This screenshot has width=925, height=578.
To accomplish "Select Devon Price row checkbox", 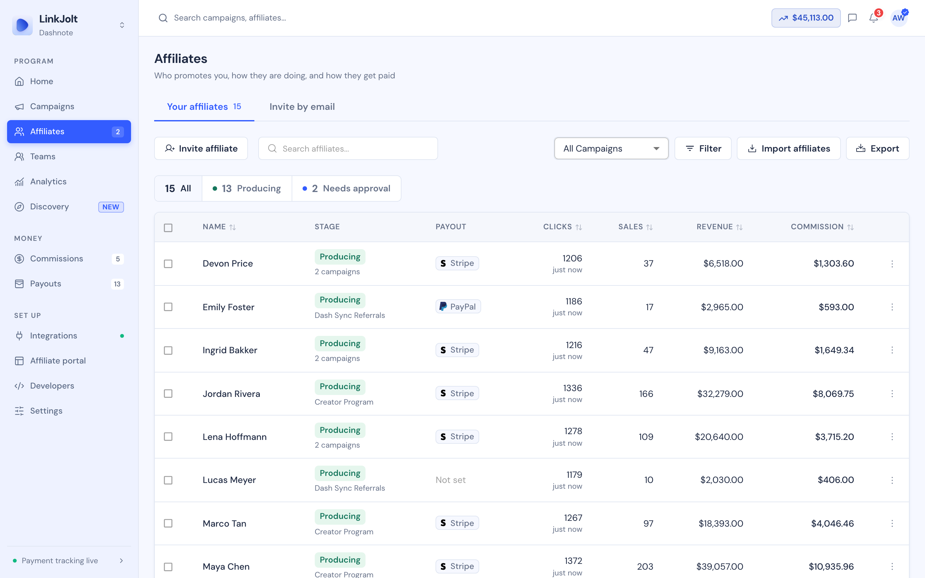I will (168, 264).
